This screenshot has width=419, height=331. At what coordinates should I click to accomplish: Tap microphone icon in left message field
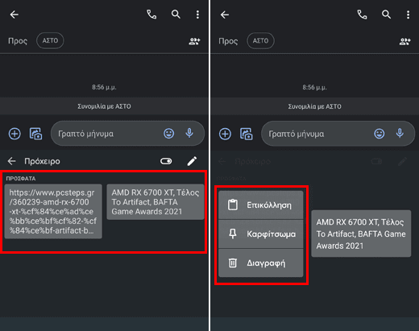point(189,133)
